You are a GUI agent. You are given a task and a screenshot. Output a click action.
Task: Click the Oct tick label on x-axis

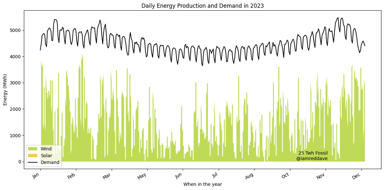point(287,176)
